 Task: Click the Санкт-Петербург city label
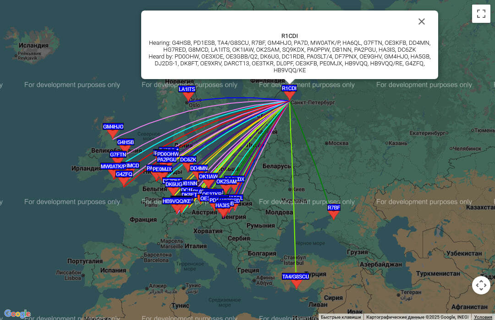click(x=313, y=102)
